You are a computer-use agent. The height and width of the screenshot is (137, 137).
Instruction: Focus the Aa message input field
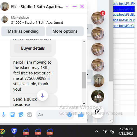click(51, 115)
